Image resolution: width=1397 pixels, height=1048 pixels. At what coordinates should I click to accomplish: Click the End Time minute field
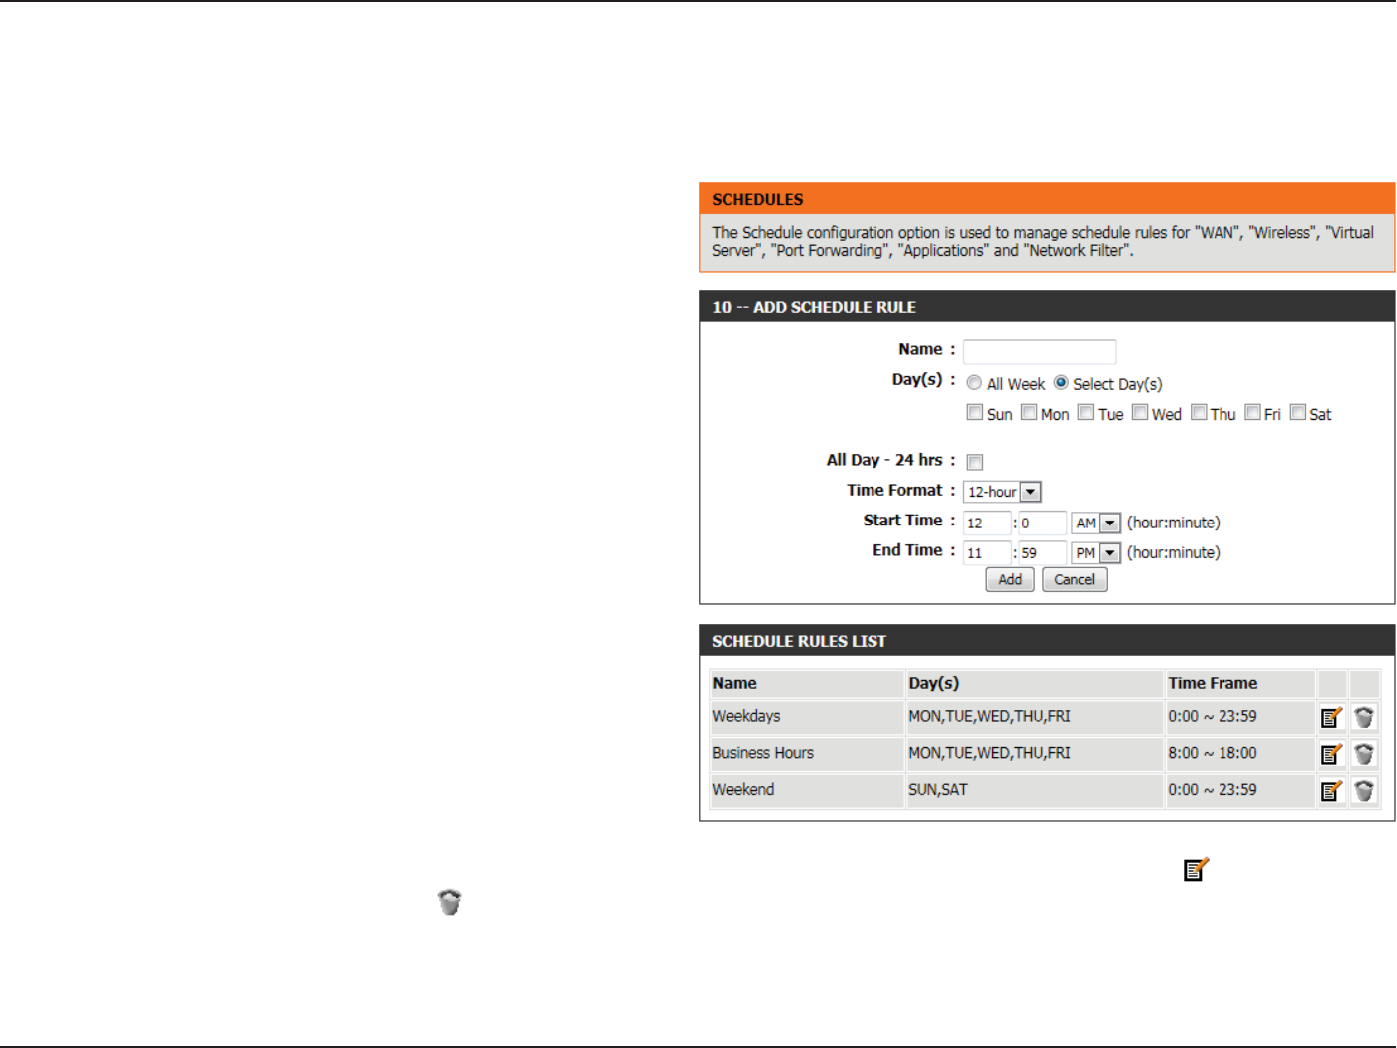pos(1043,553)
